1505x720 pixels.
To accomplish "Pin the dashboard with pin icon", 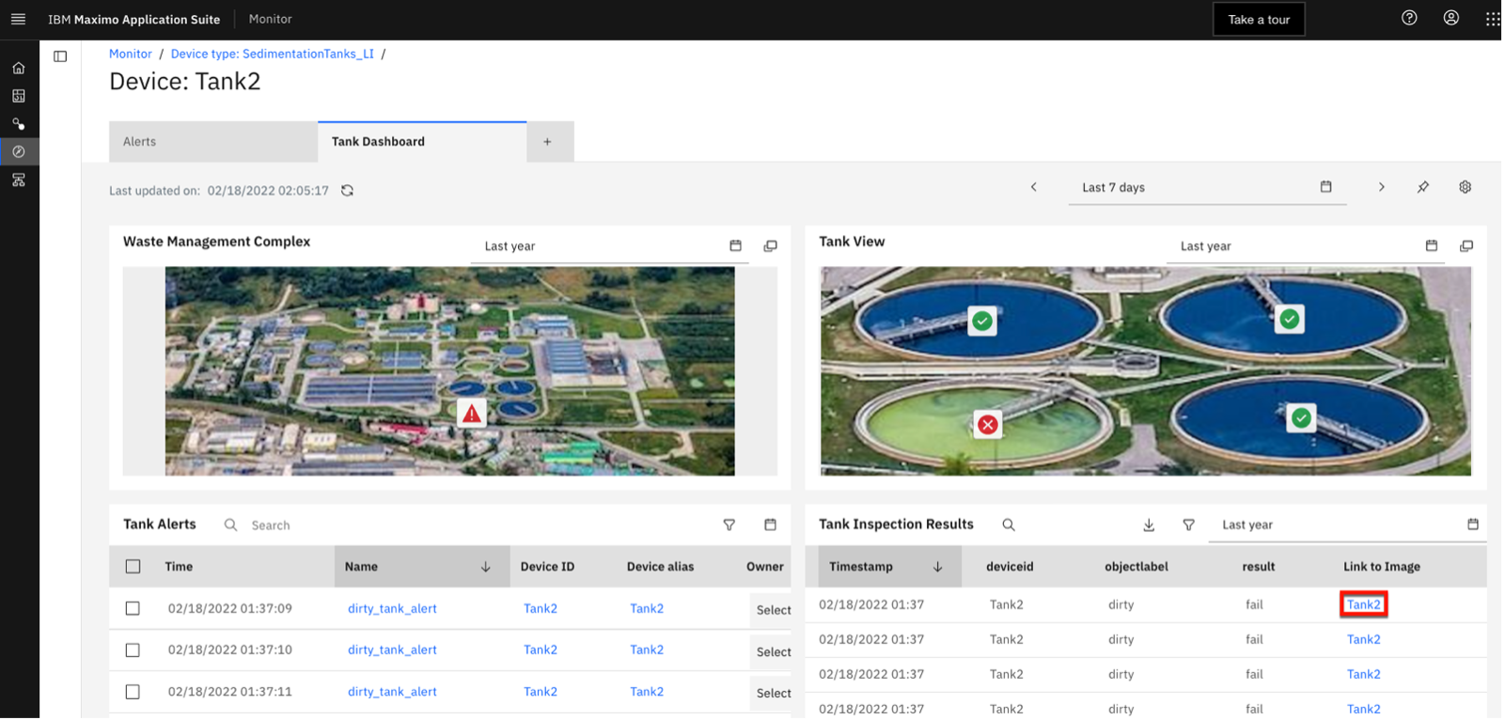I will click(1423, 187).
